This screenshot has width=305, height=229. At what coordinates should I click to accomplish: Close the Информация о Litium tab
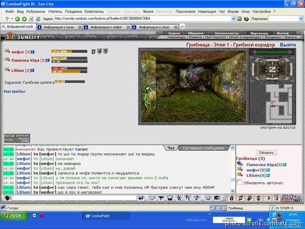(x=176, y=27)
